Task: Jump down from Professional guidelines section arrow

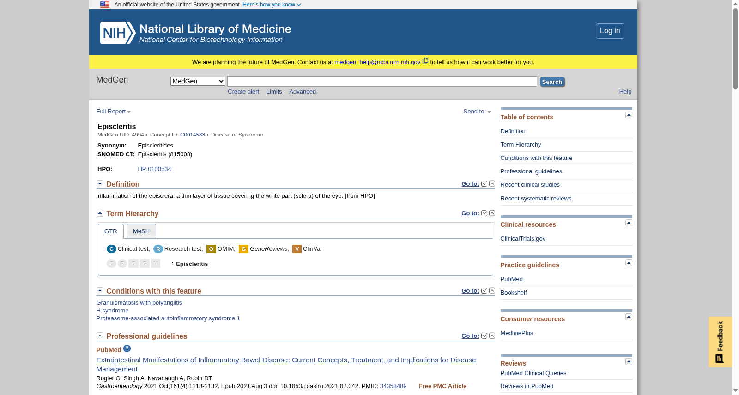Action: point(484,336)
